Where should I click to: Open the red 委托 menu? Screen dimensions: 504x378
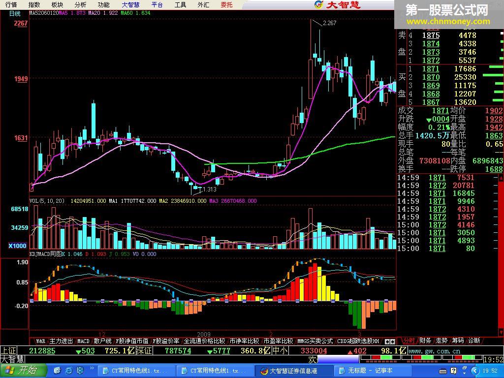click(226, 4)
